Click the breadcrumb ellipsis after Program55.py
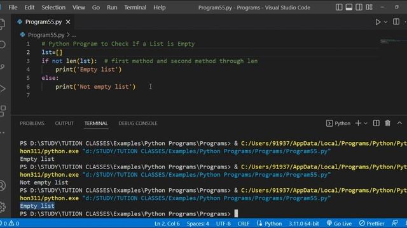 click(x=74, y=35)
